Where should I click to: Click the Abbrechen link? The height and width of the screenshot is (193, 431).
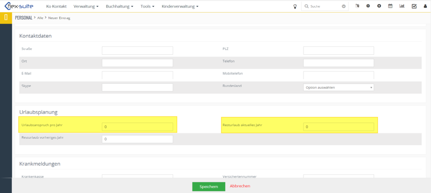240,186
